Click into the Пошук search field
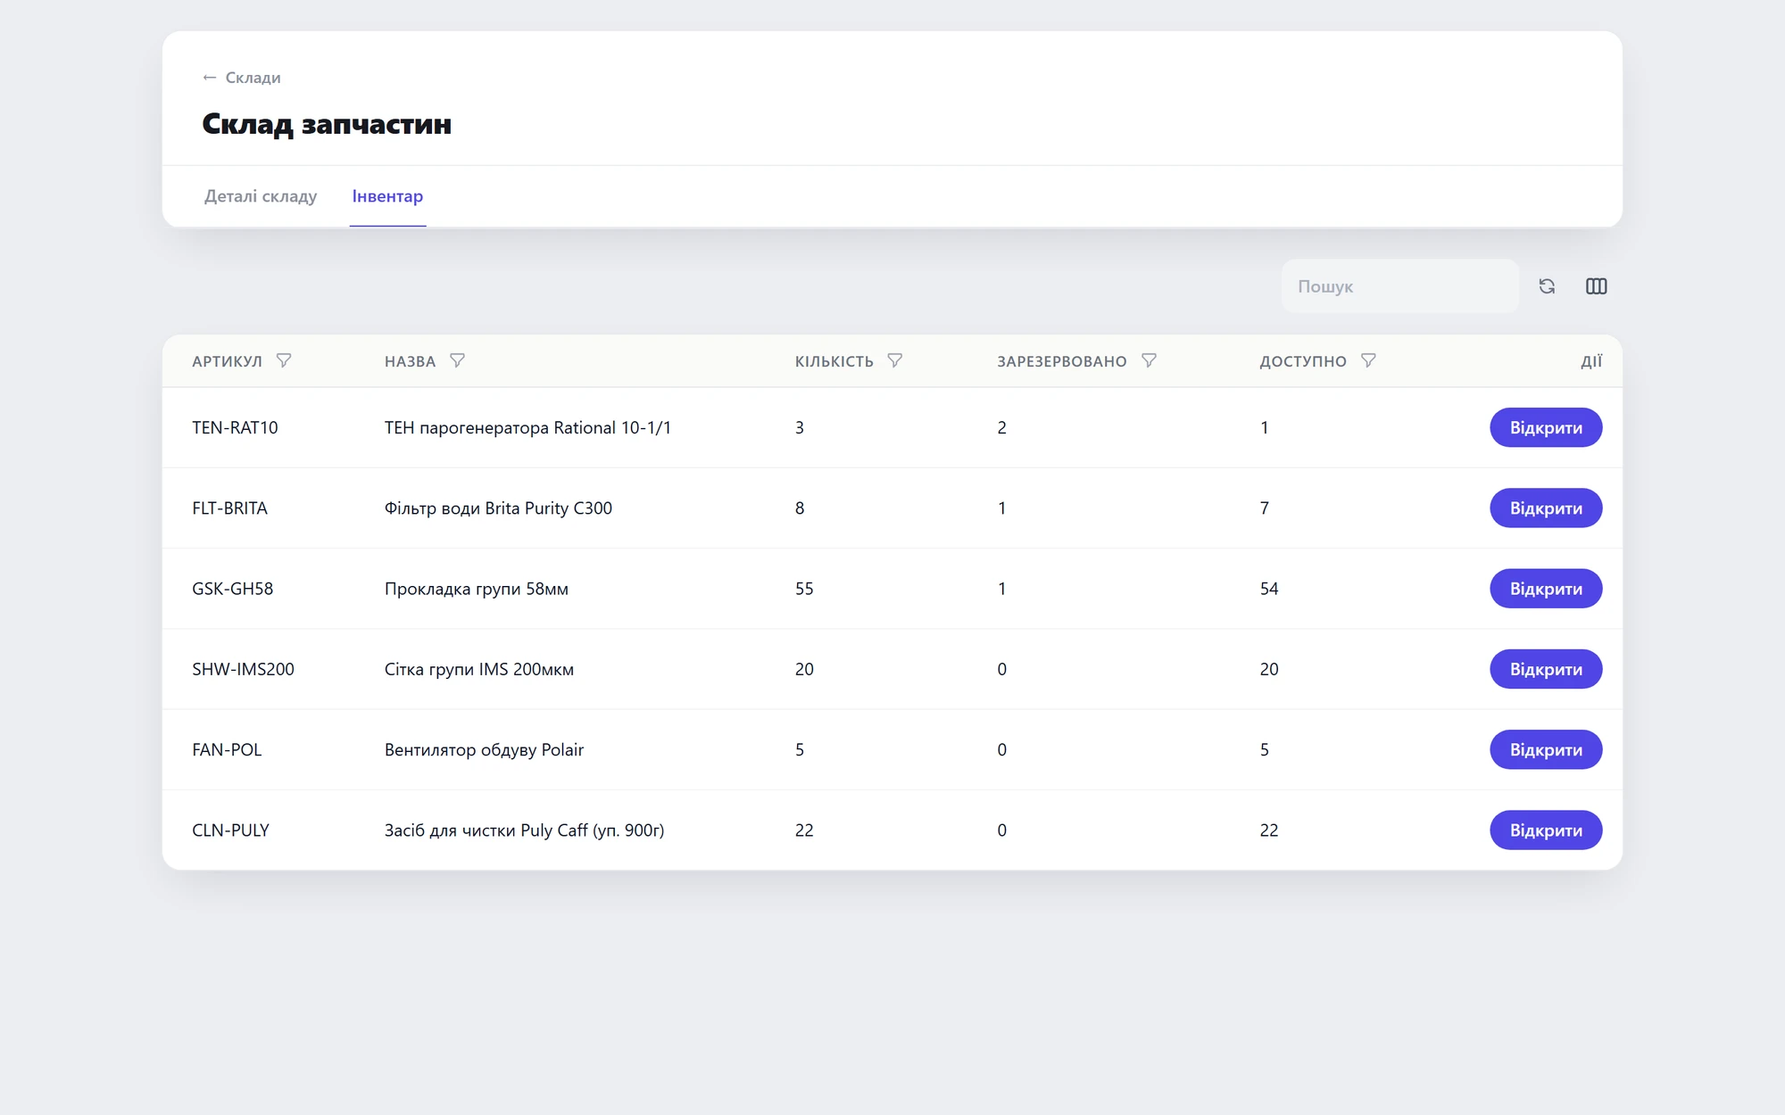 pos(1399,286)
